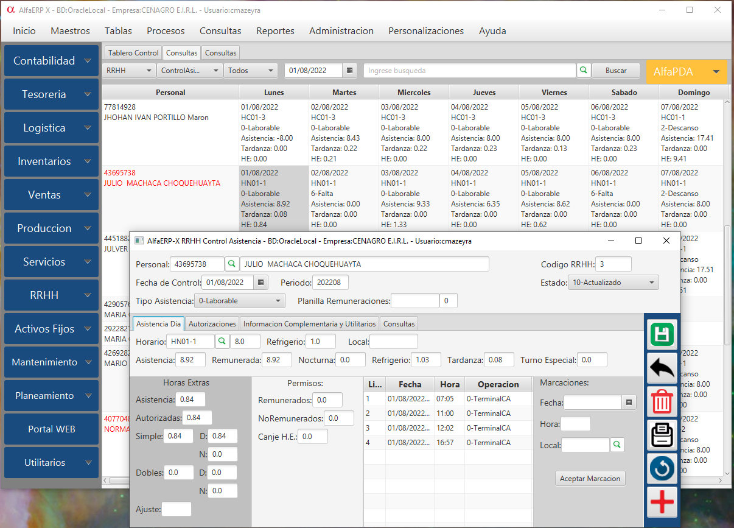Click the green save disk icon
This screenshot has width=734, height=528.
click(663, 335)
